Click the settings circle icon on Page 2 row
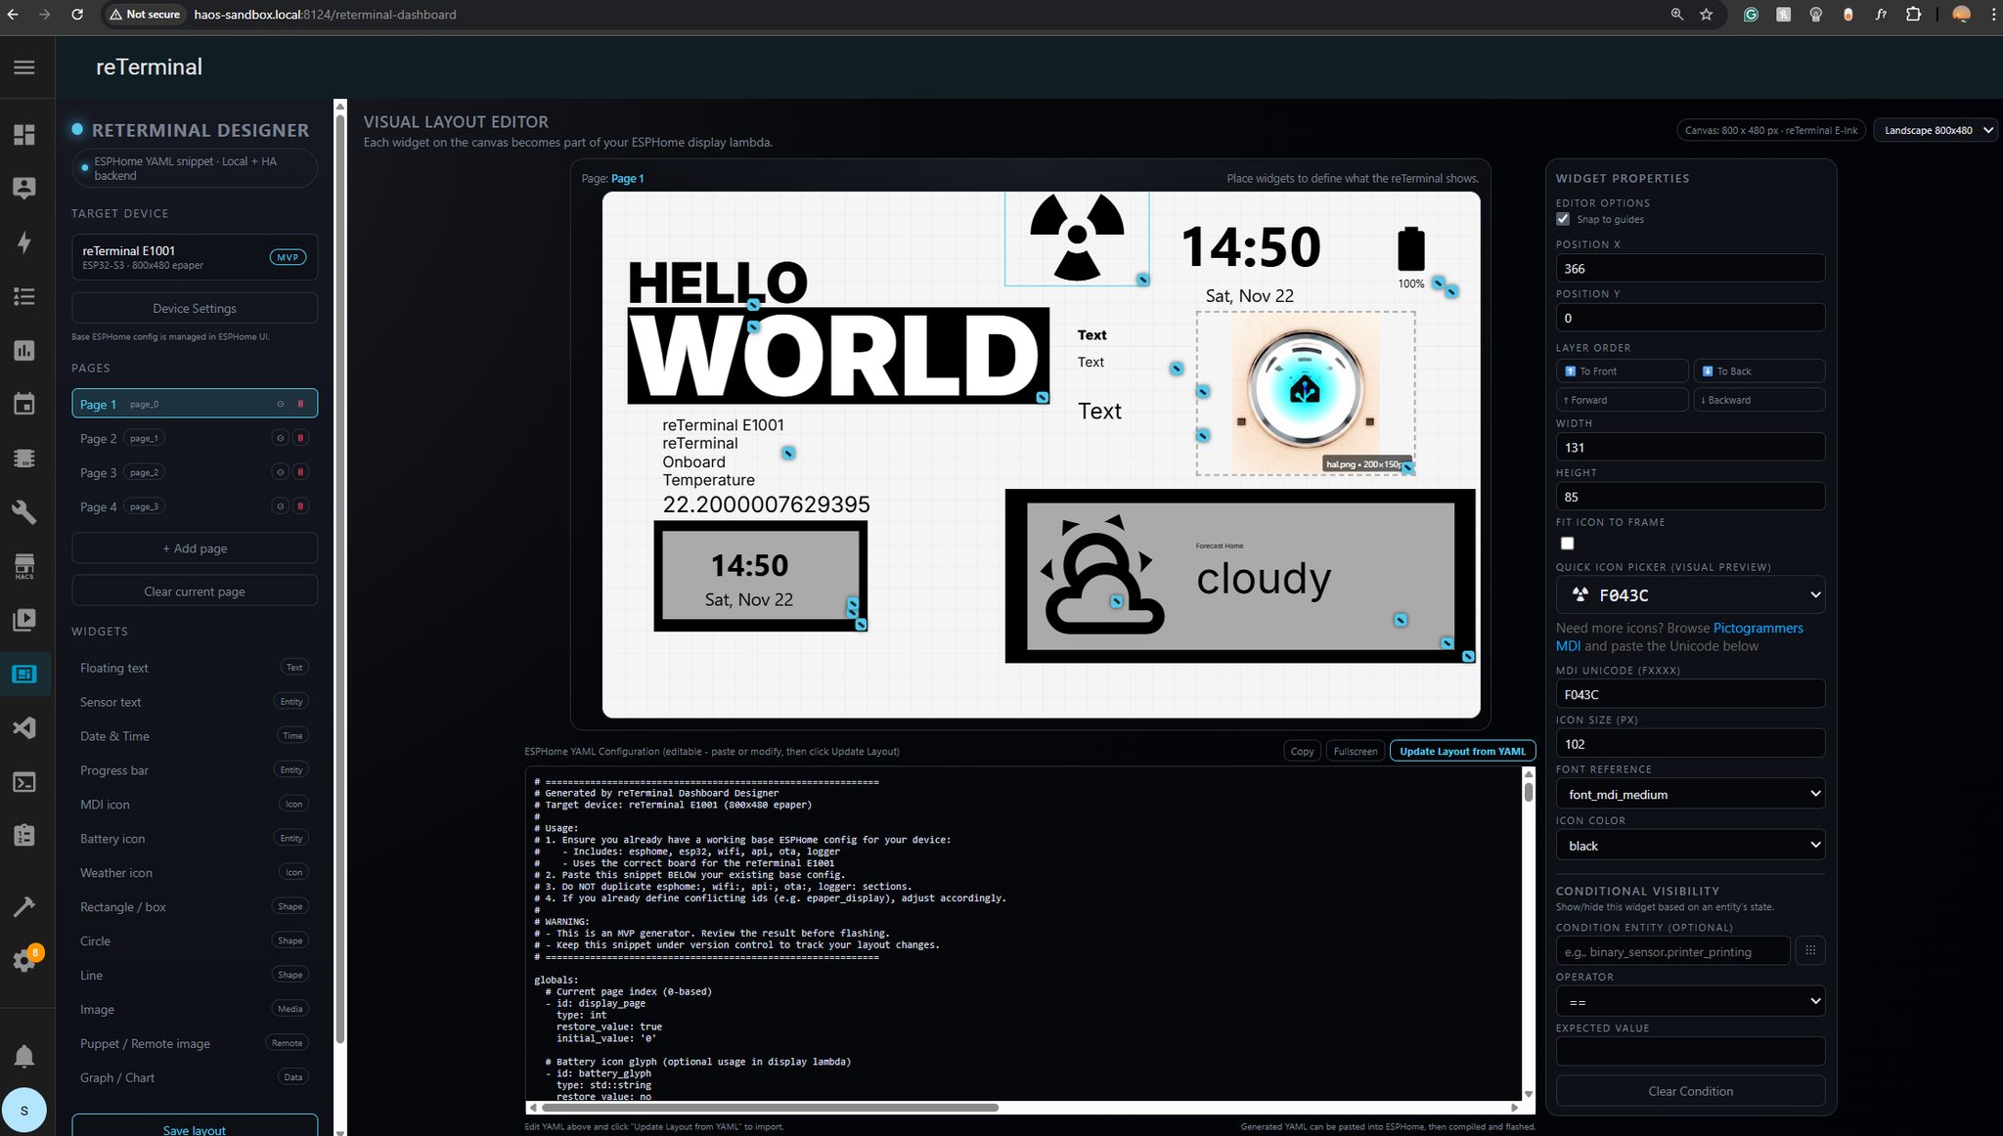 point(281,438)
